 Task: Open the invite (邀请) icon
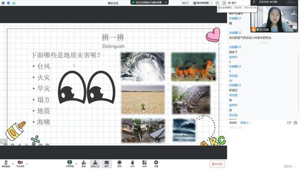coord(83,163)
